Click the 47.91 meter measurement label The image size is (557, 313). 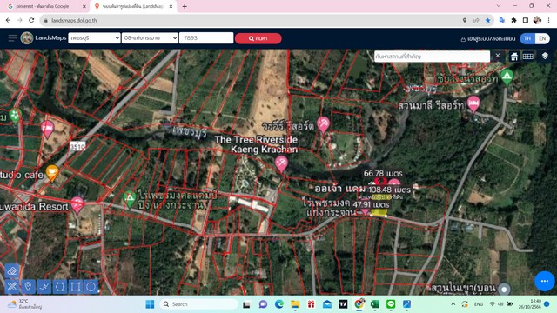(371, 205)
